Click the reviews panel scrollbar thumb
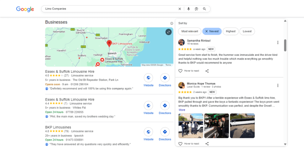304x162 pixels. [x=285, y=45]
